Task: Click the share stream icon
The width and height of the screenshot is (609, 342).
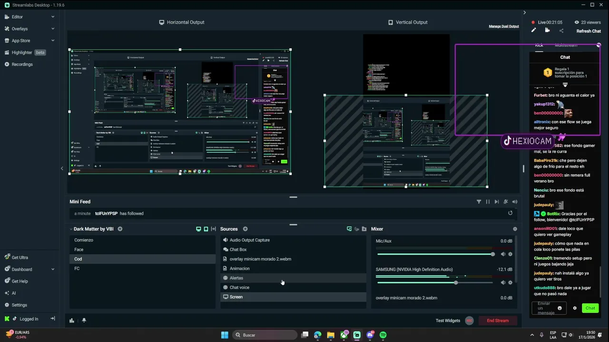Action: point(561,31)
